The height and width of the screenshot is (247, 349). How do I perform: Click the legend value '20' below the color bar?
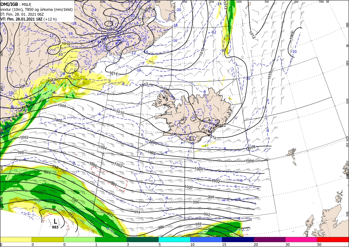pos(256,245)
